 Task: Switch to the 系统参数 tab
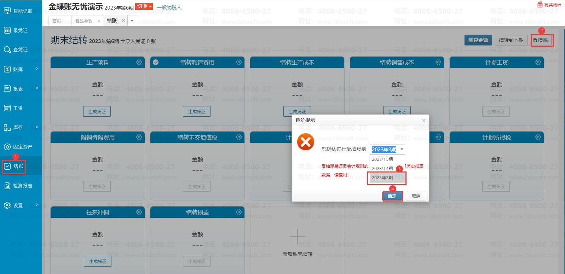coord(84,21)
